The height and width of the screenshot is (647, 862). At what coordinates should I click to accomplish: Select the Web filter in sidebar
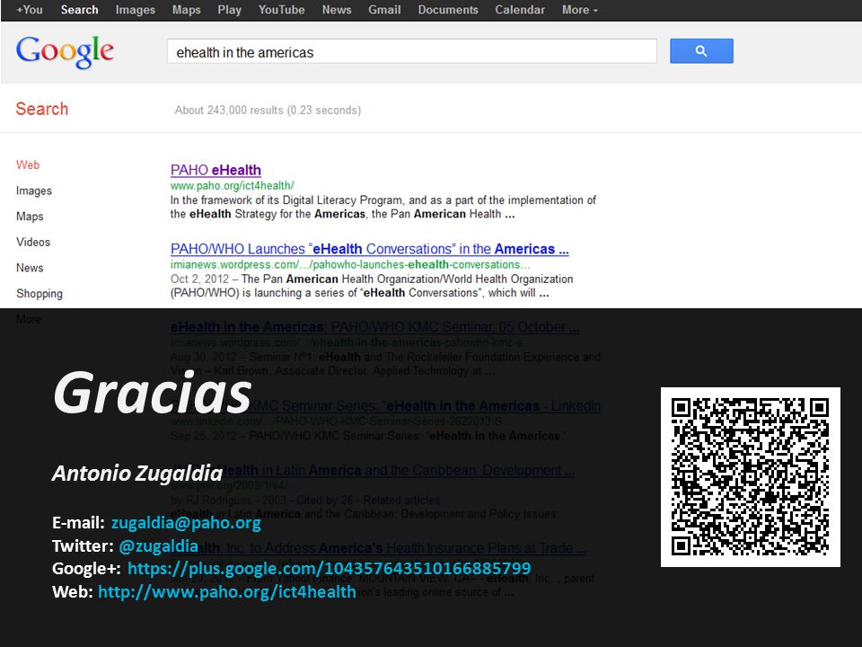pyautogui.click(x=28, y=164)
